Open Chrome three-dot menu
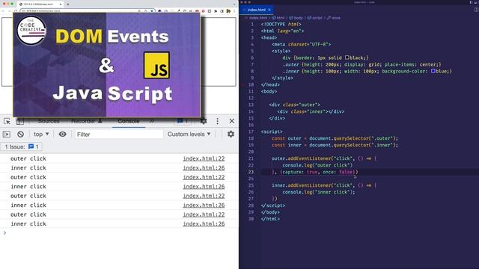This screenshot has width=479, height=269. pyautogui.click(x=234, y=11)
